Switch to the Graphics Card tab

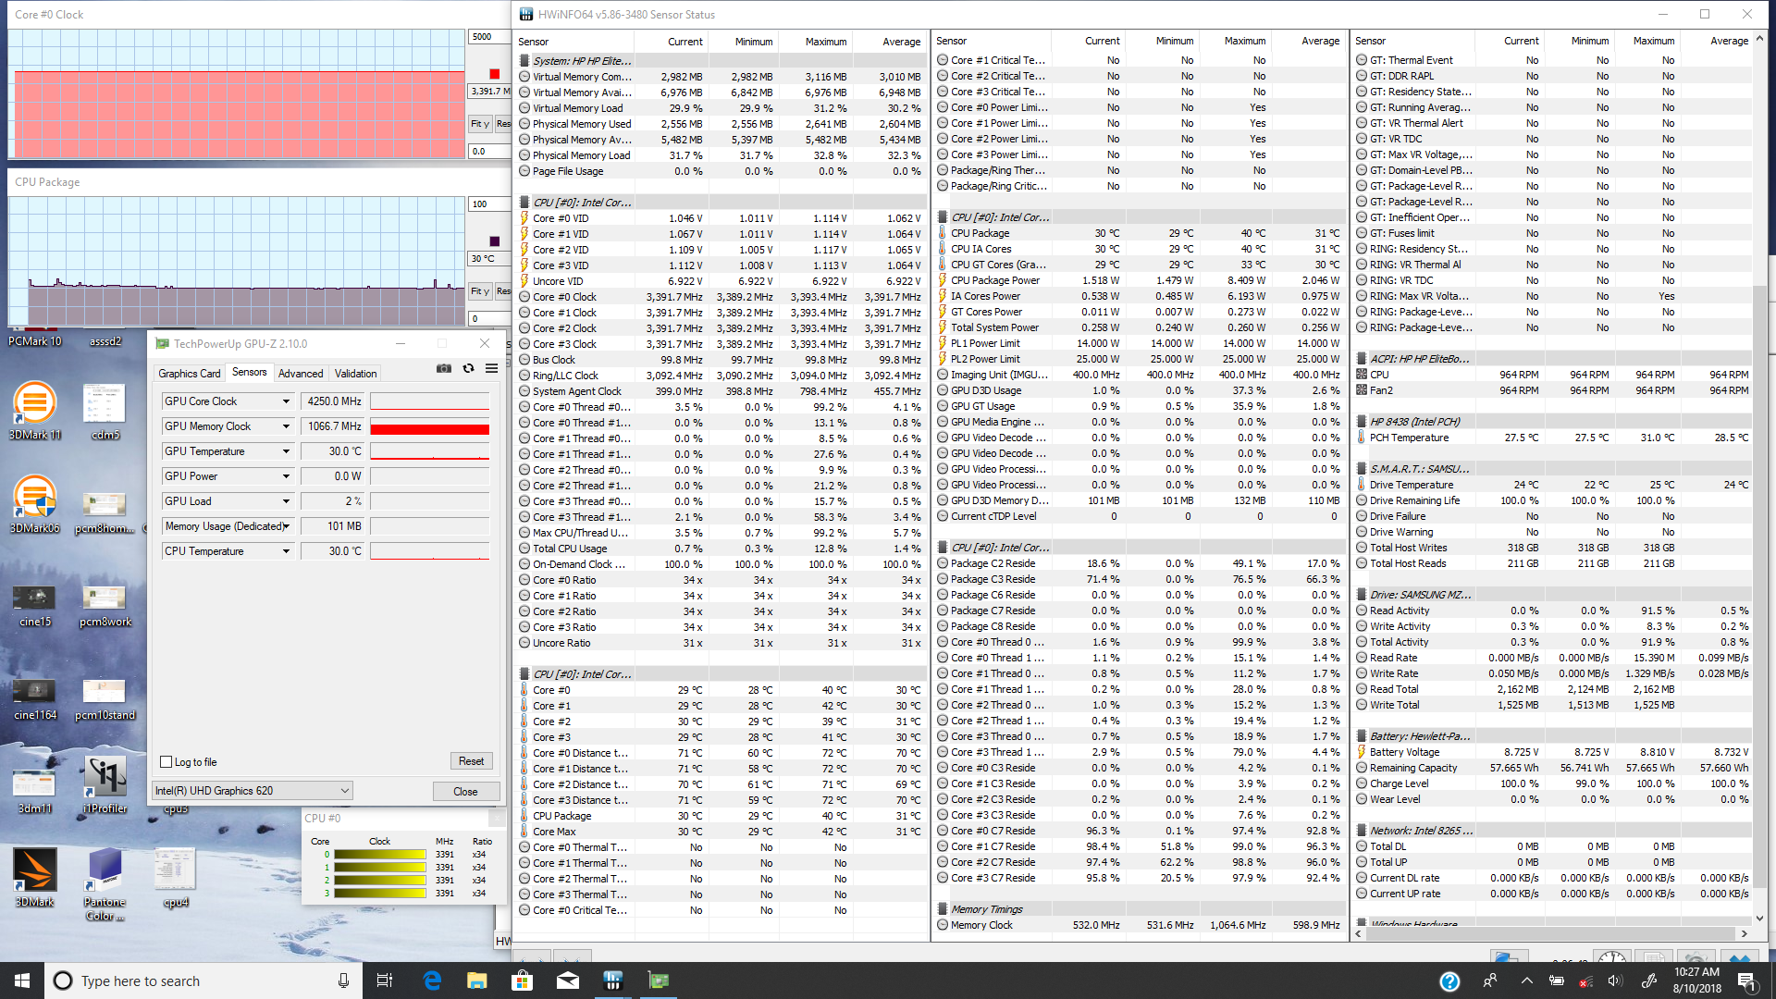(x=190, y=374)
